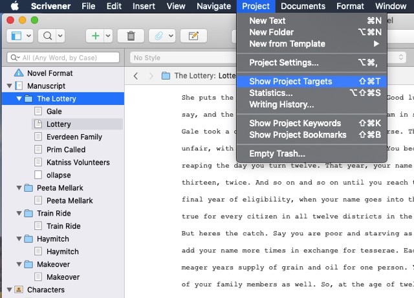Open the Scrivener application menu
This screenshot has height=298, width=414.
[x=50, y=6]
